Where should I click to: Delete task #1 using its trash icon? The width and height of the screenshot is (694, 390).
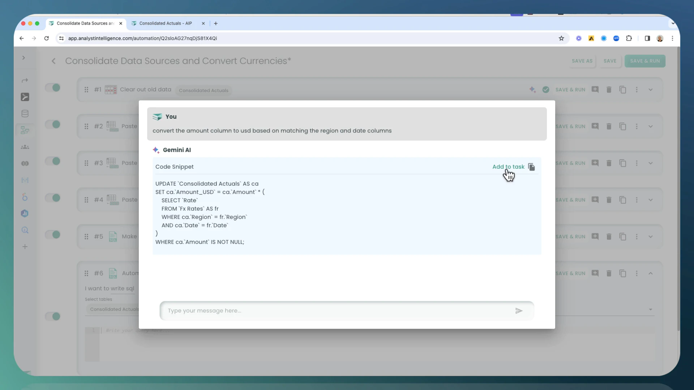coord(609,90)
